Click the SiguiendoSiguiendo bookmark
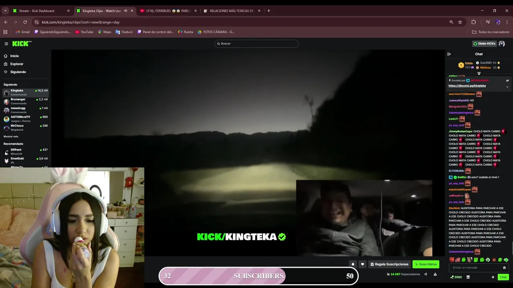This screenshot has height=288, width=513. (53, 32)
